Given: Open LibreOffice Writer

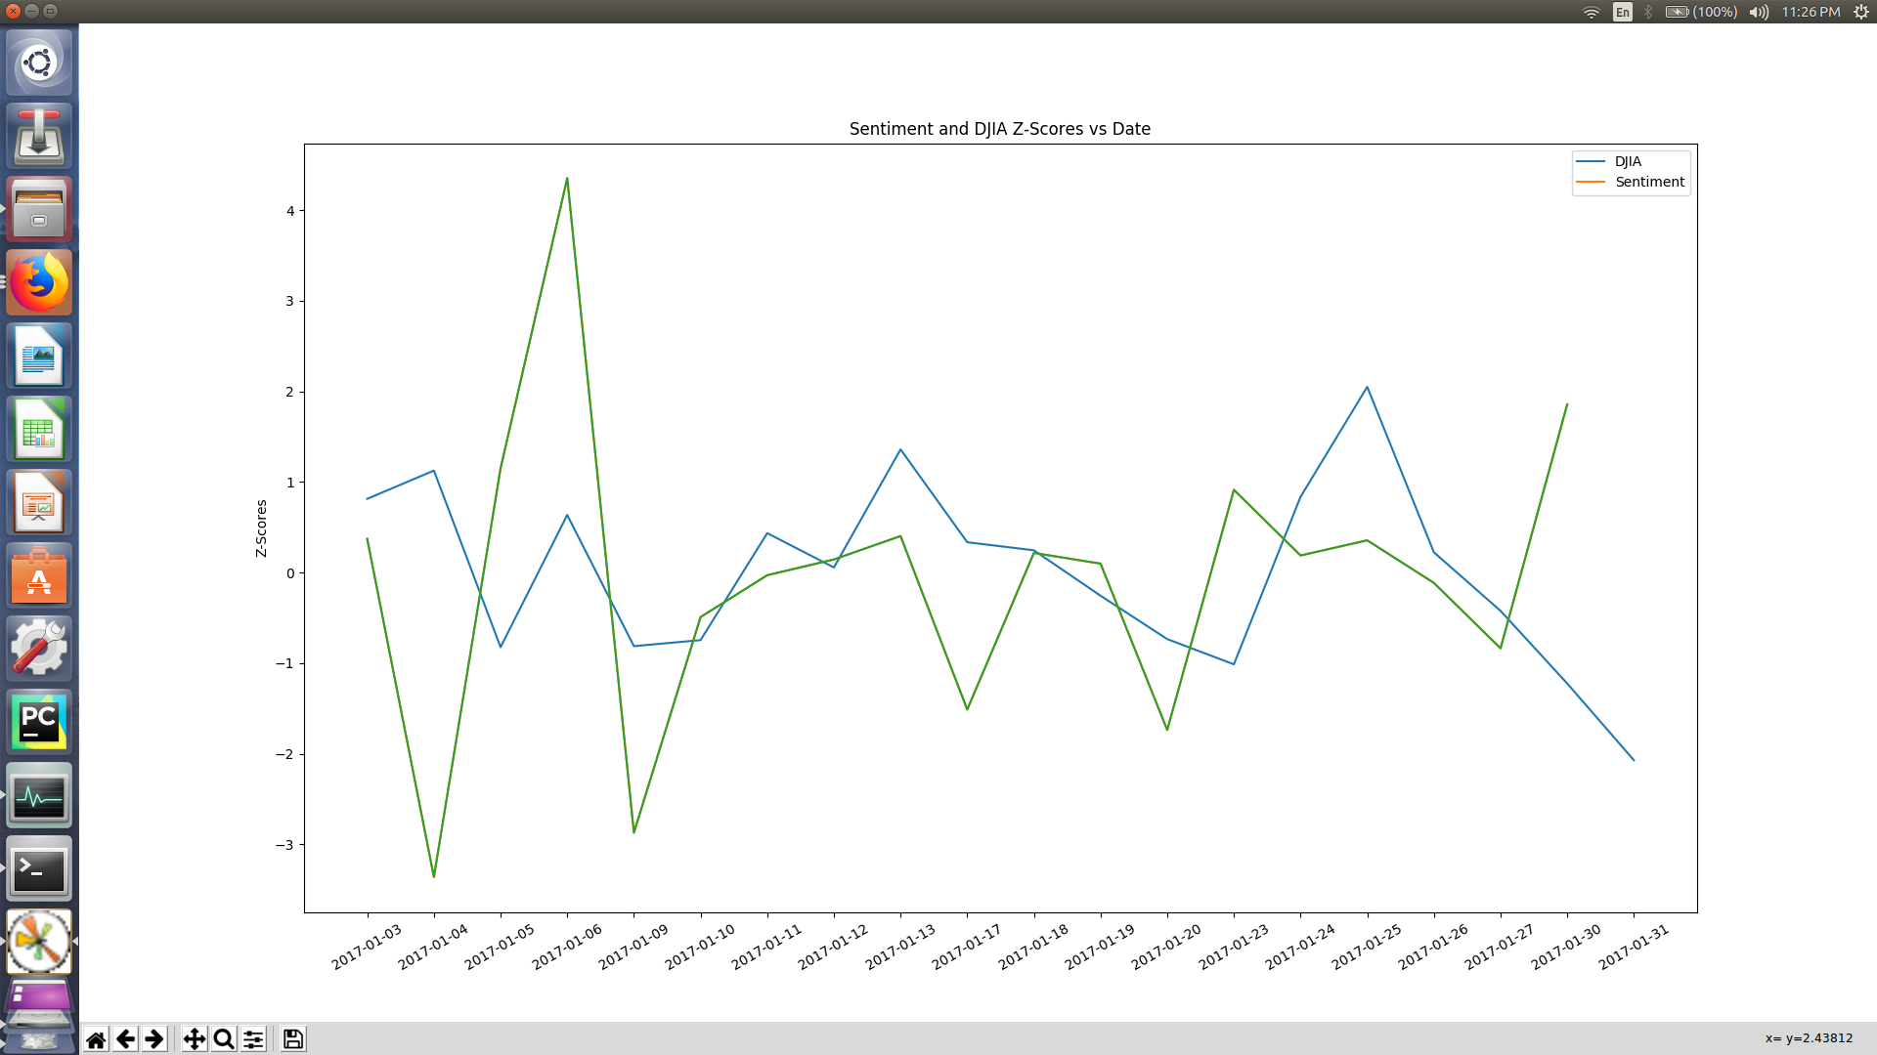Looking at the screenshot, I should coord(39,357).
